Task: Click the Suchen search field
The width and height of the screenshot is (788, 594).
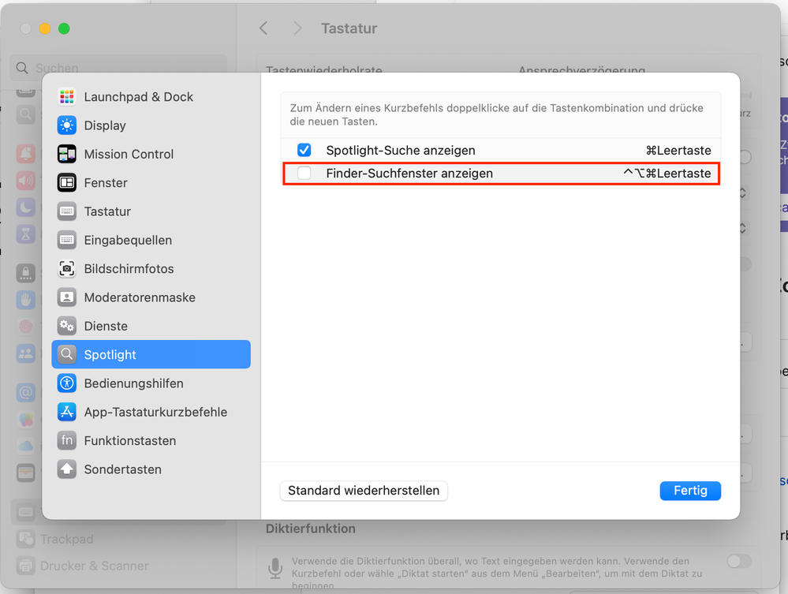Action: click(x=118, y=69)
